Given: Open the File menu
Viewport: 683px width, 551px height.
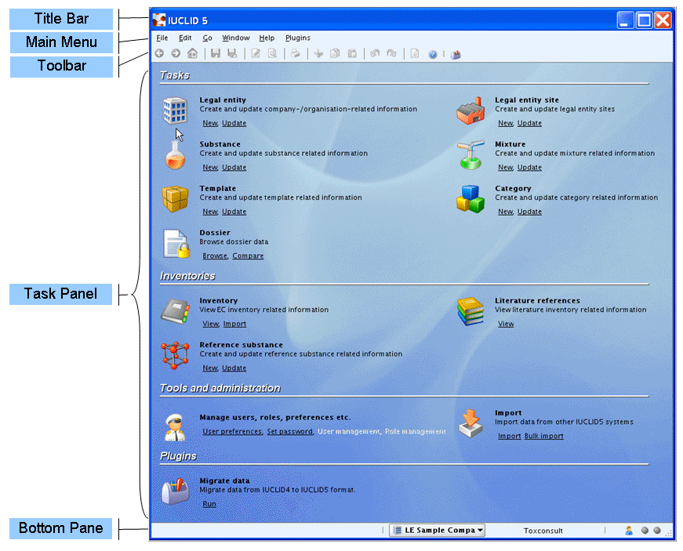Looking at the screenshot, I should (x=162, y=38).
